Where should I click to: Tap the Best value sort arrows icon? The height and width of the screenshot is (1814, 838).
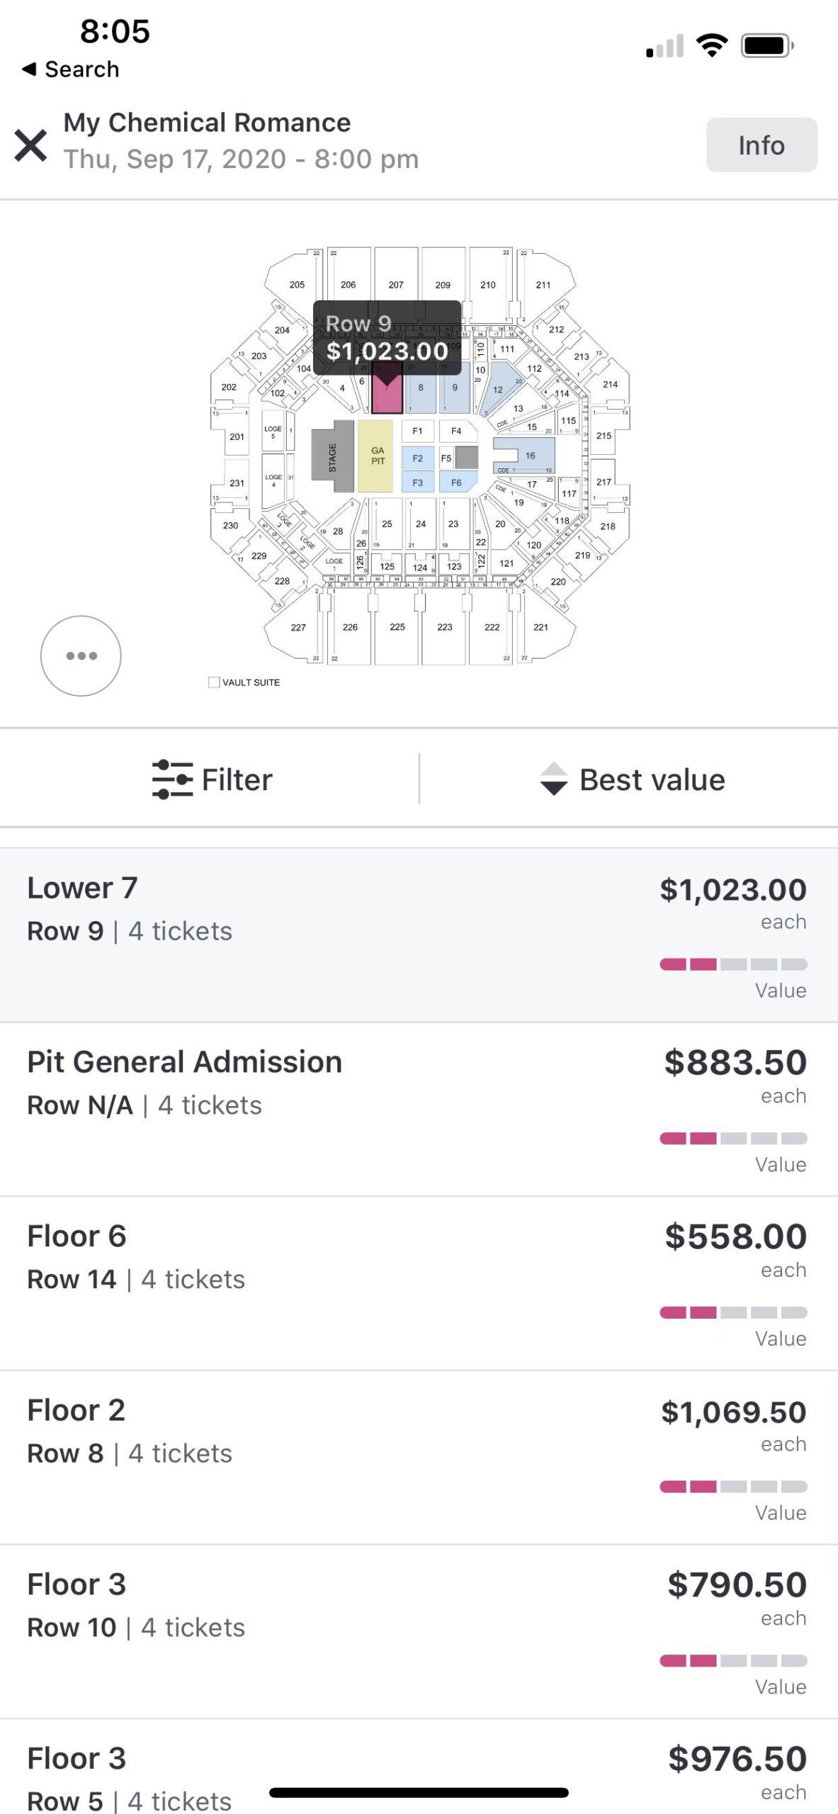pos(553,779)
